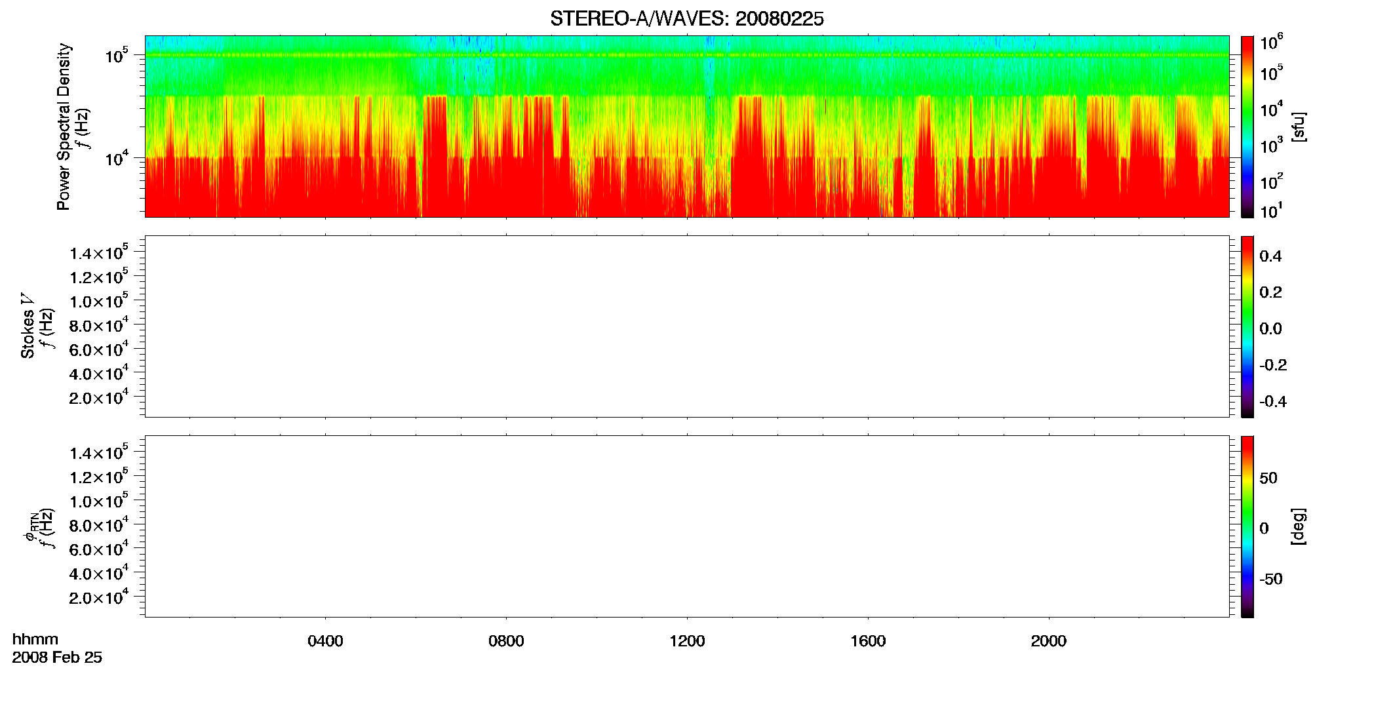The width and height of the screenshot is (1374, 708).
Task: Click the 8.0×10^4 tick on Stokes V axis
Action: pyautogui.click(x=99, y=324)
